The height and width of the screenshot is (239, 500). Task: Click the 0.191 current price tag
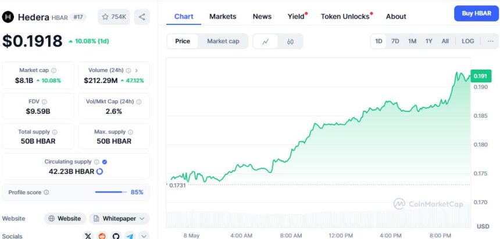click(481, 76)
